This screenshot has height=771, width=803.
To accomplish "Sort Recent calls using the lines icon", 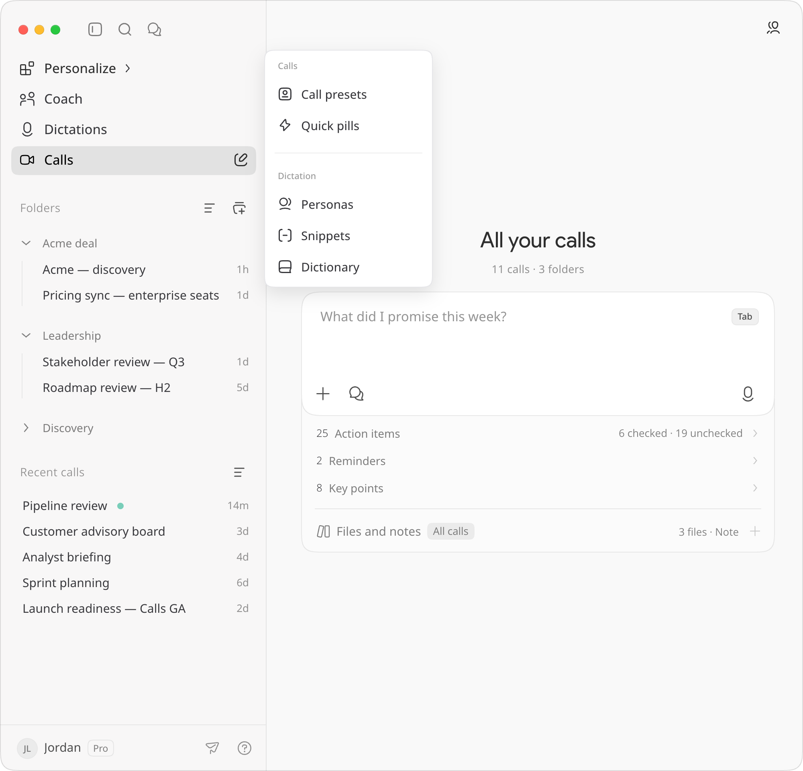I will coord(239,472).
